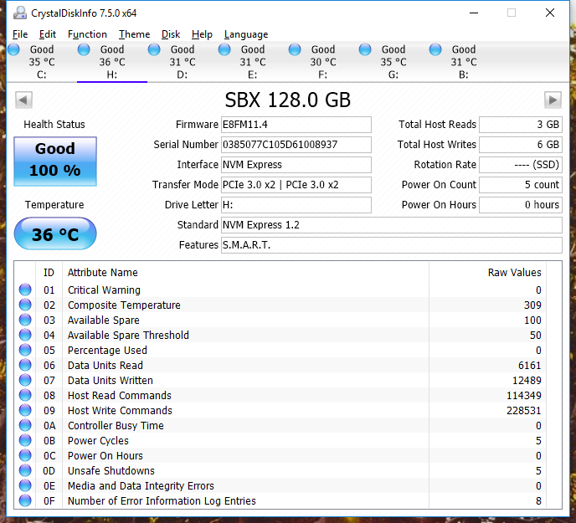Screen dimensions: 576x523
Task: Click status orb beside Composite Temperature
Action: pyautogui.click(x=25, y=305)
